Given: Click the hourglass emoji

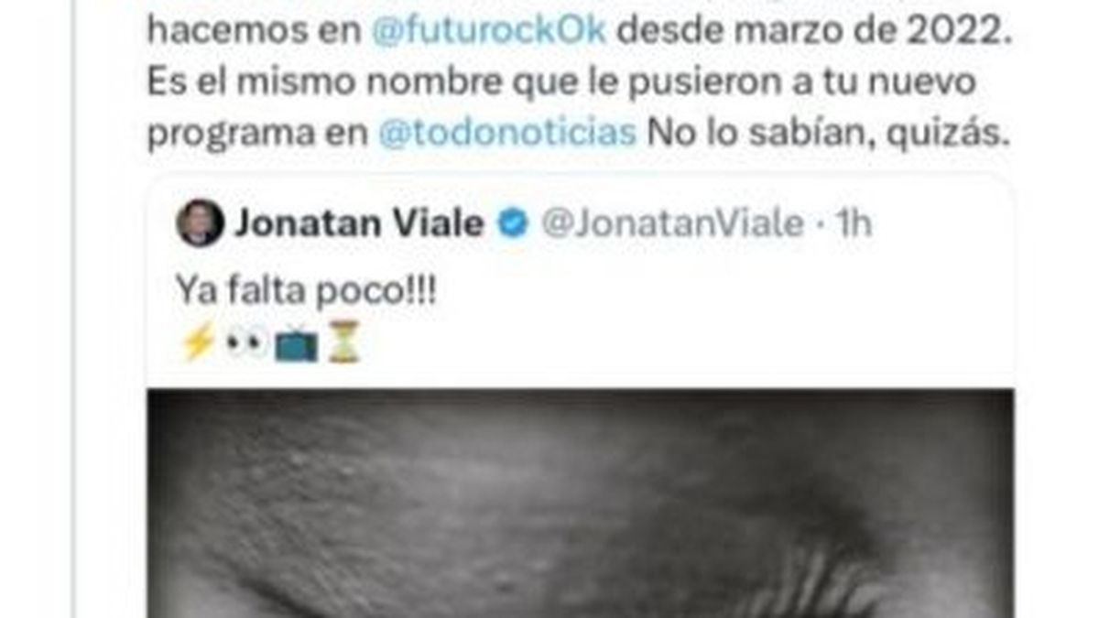Looking at the screenshot, I should (344, 343).
